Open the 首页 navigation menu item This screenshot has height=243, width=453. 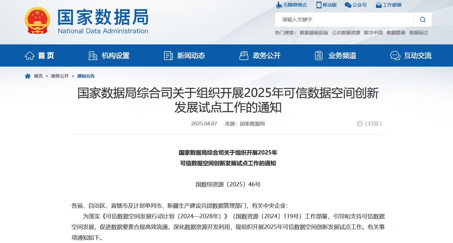click(39, 56)
